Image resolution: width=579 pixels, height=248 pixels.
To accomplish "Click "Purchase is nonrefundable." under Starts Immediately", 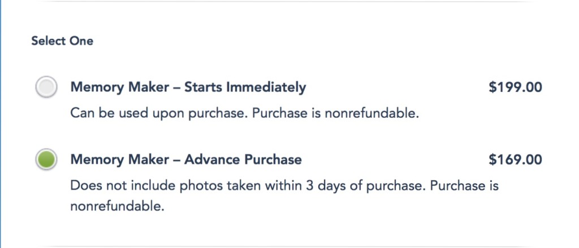I will 335,113.
